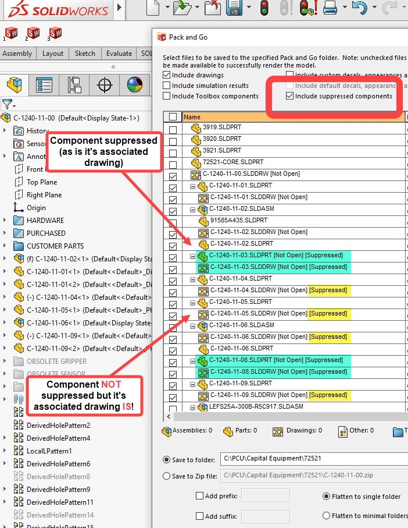
Task: Select LocalLPattern1 in feature tree
Action: point(49,451)
